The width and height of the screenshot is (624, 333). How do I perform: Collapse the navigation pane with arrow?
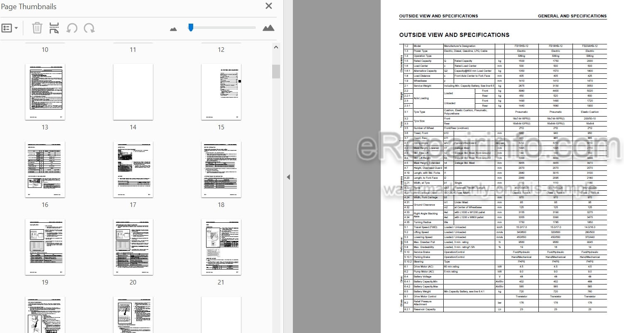point(288,177)
